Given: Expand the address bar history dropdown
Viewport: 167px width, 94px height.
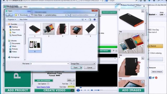Looking at the screenshot, I should click(65, 15).
